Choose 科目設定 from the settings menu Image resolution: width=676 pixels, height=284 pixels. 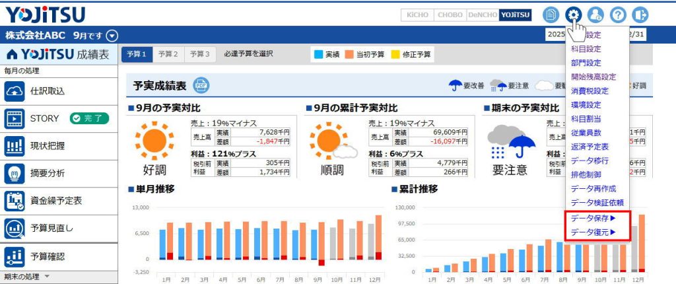click(x=586, y=49)
